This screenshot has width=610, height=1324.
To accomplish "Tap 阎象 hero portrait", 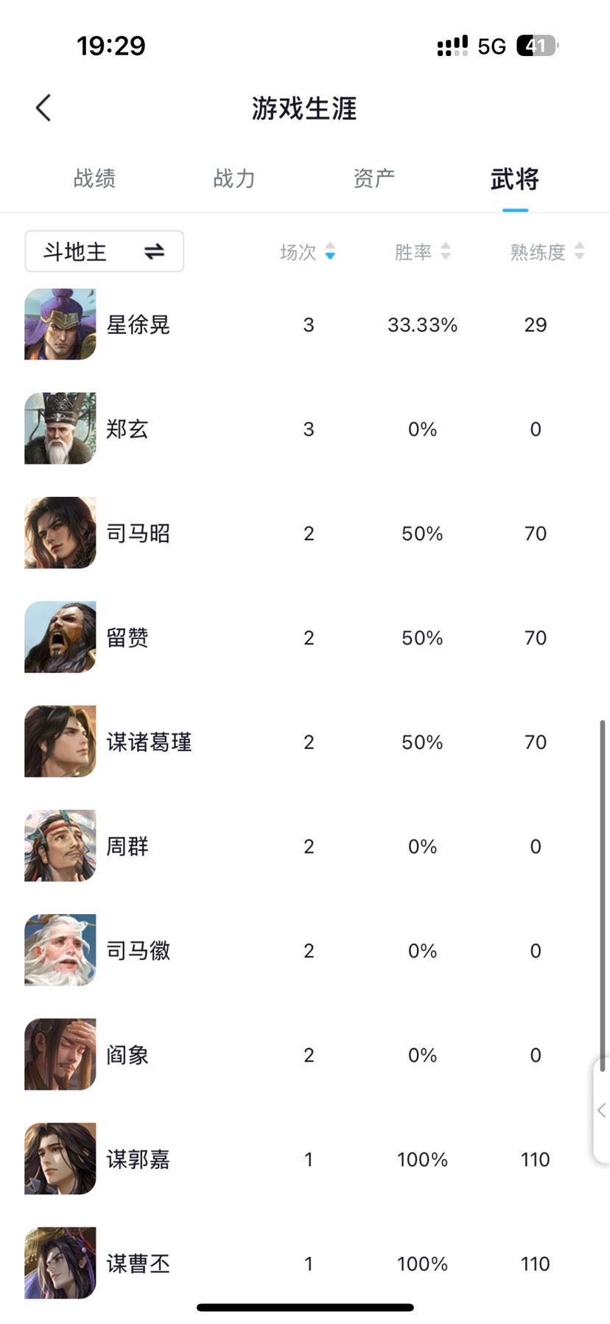I will pos(60,1054).
